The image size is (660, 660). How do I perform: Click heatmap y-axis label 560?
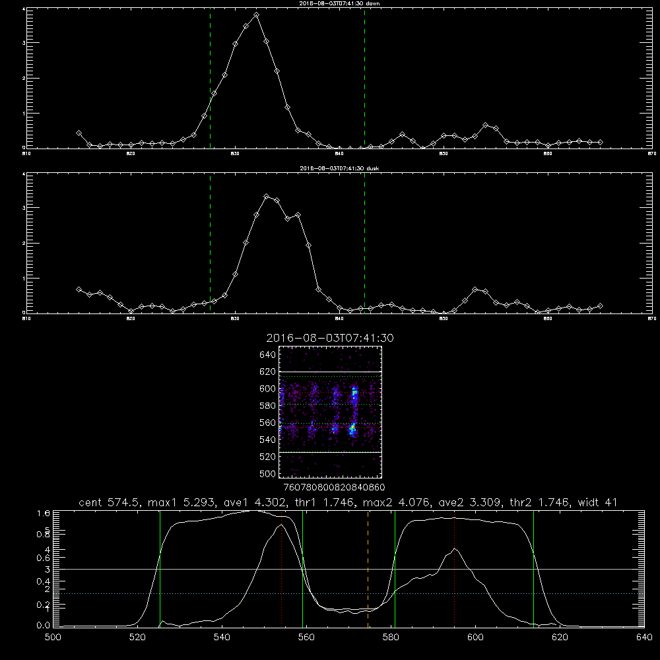click(x=268, y=422)
